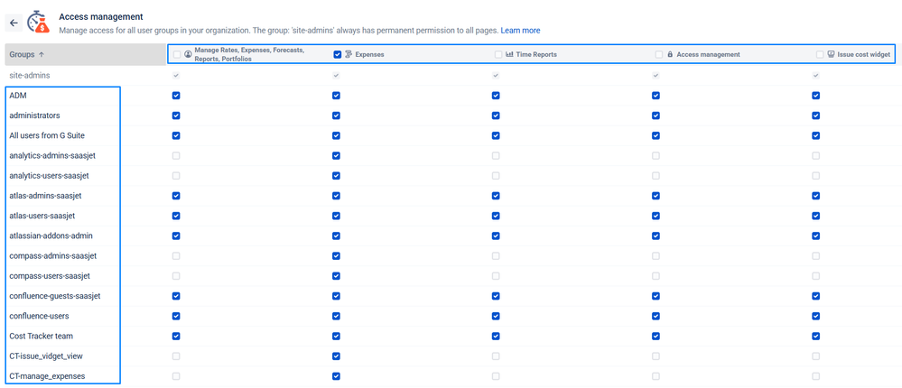
Task: Click the person icon beside Manage Rates header
Action: pos(188,55)
